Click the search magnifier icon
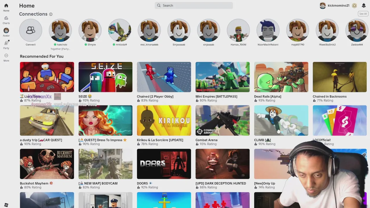370x208 pixels. (159, 5)
